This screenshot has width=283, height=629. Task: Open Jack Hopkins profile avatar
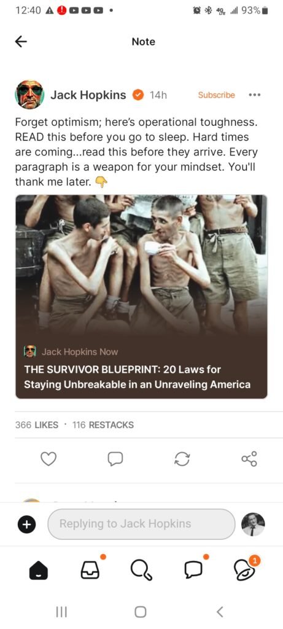29,95
